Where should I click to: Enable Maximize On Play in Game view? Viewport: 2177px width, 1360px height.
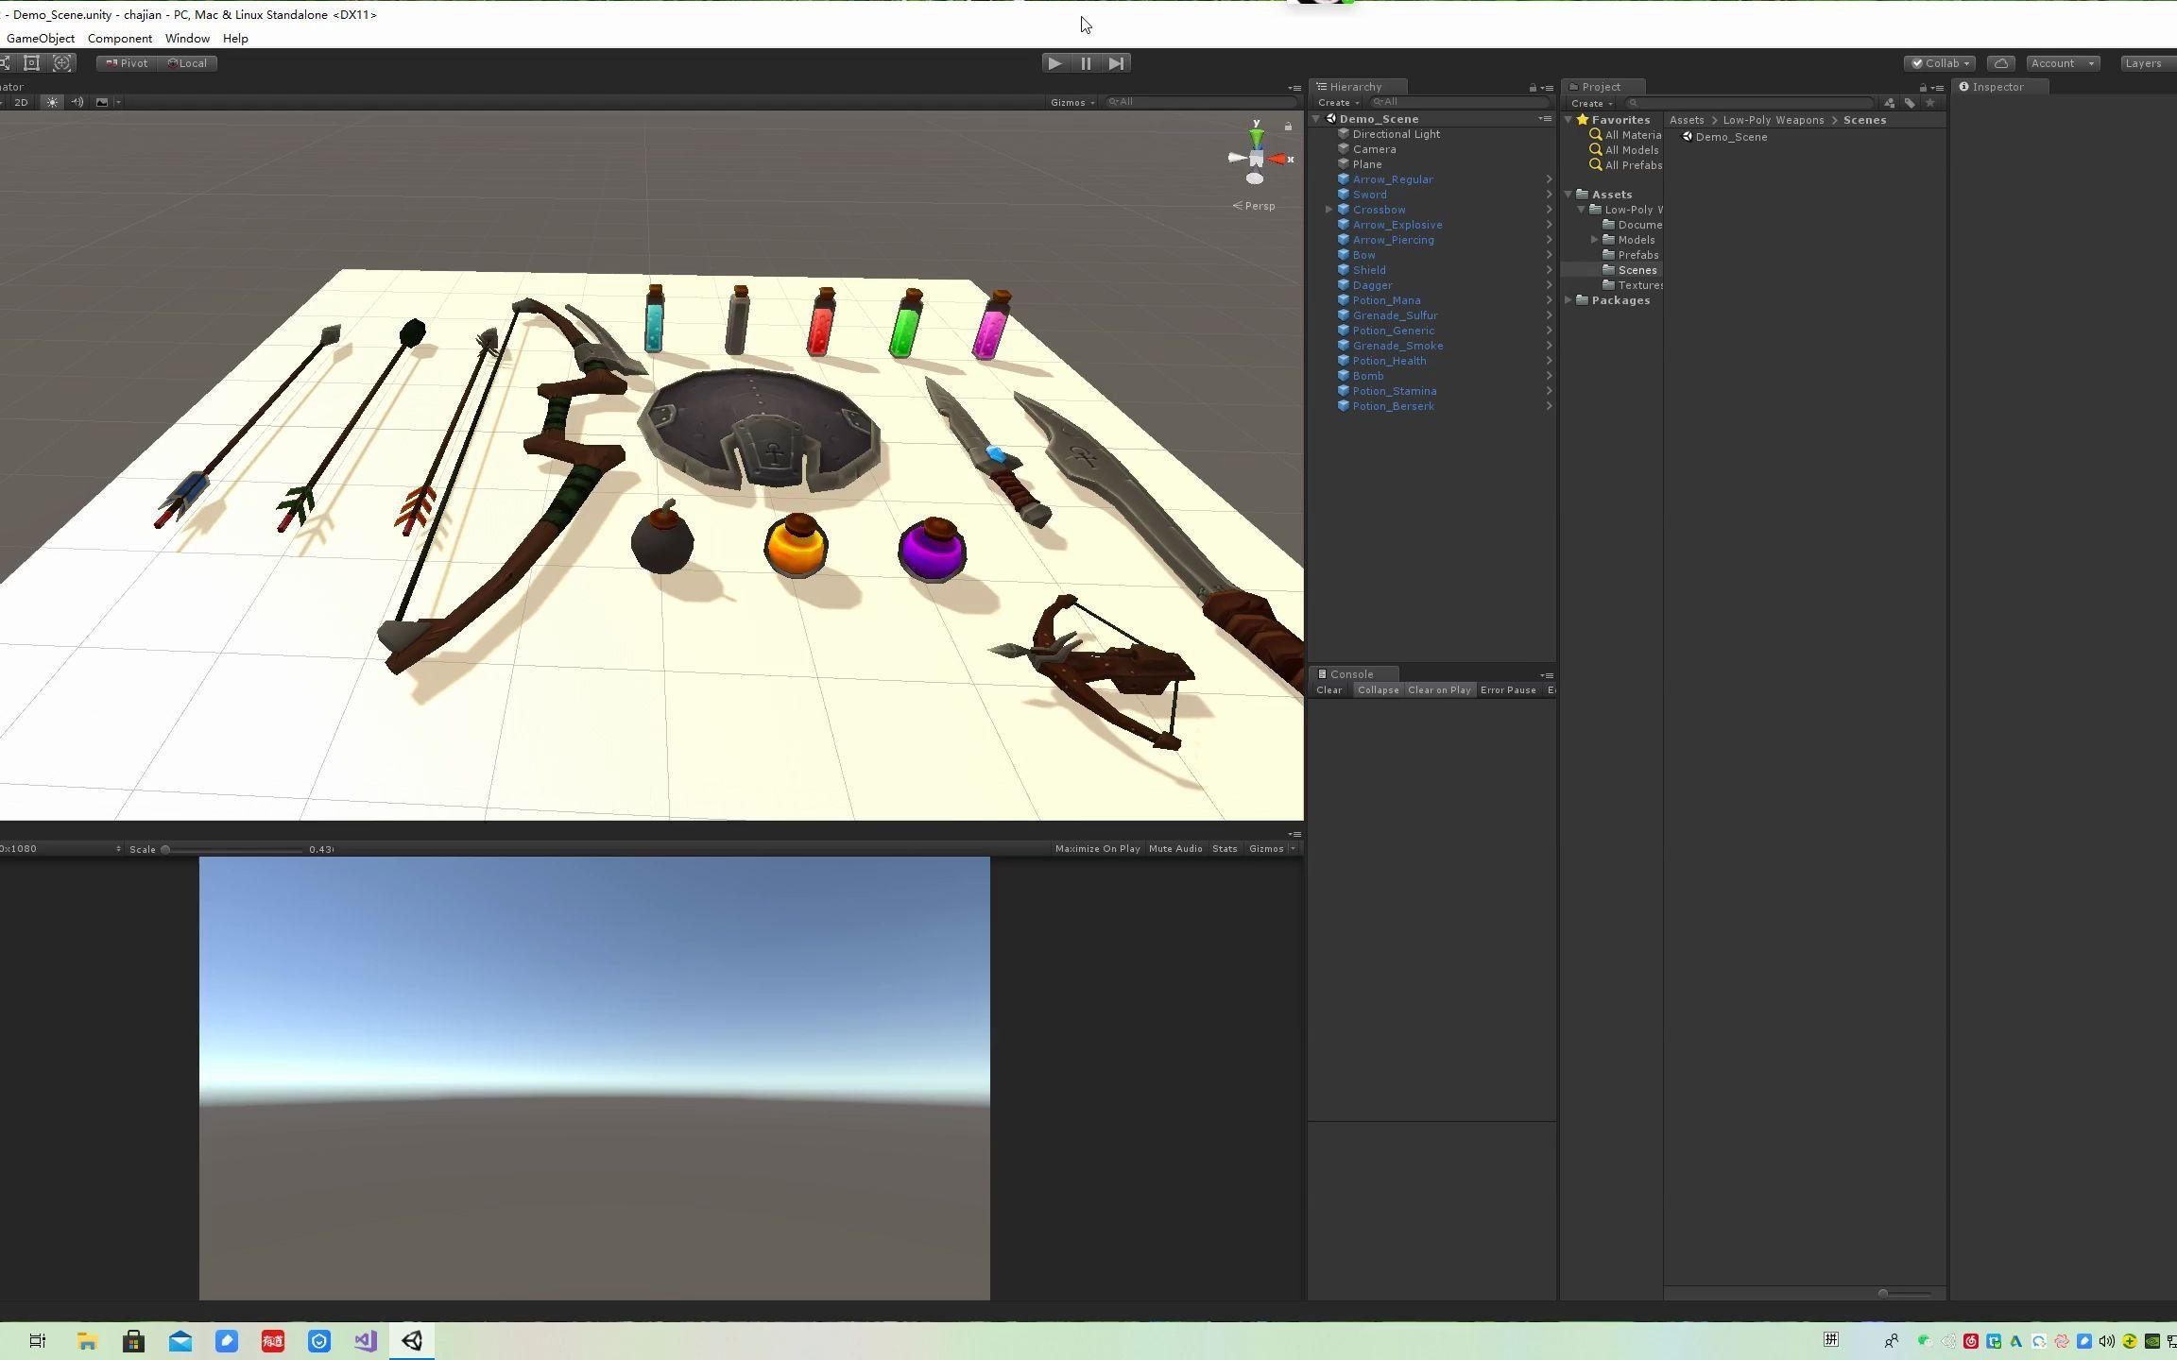coord(1097,848)
